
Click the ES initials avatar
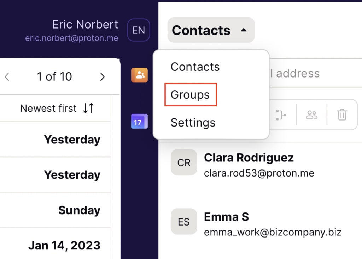coord(184,222)
